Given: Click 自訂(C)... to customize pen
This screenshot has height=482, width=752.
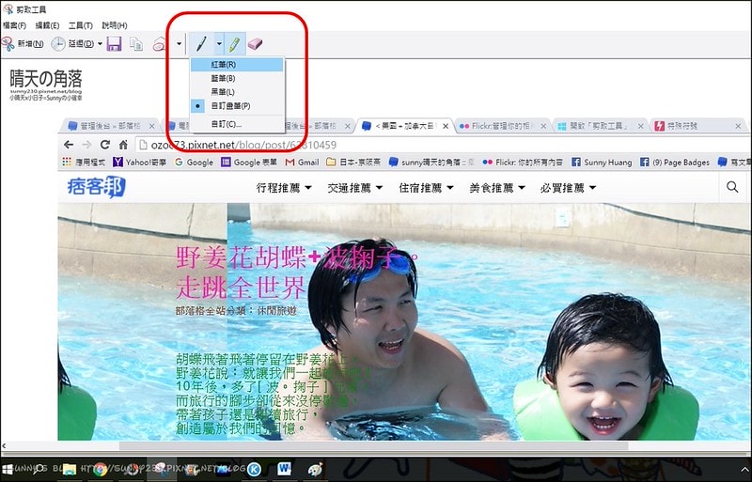Looking at the screenshot, I should pyautogui.click(x=226, y=123).
